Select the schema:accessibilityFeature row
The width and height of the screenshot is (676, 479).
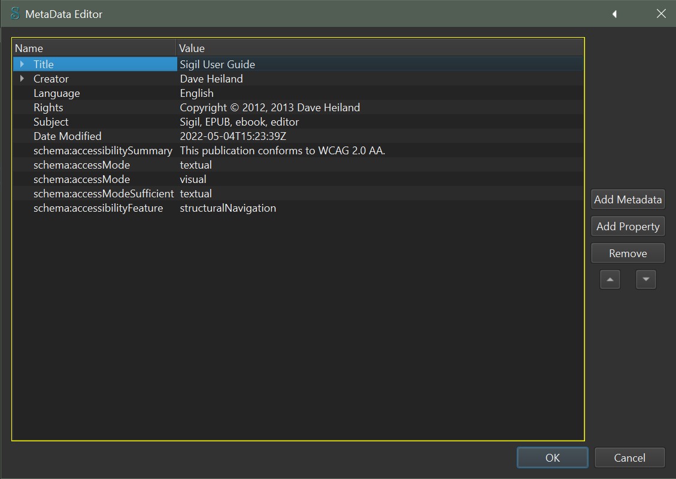tap(298, 208)
